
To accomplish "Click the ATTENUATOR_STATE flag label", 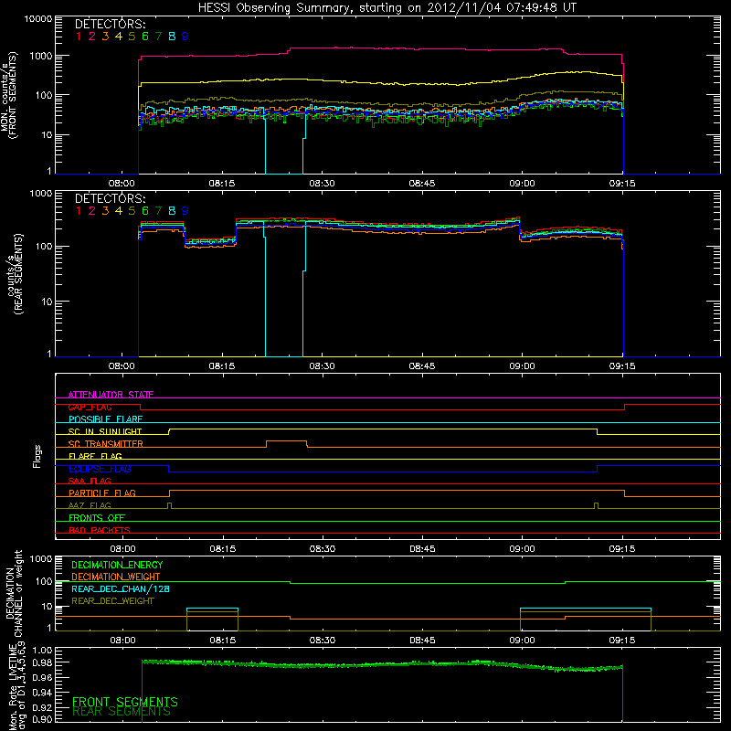I will 111,395.
